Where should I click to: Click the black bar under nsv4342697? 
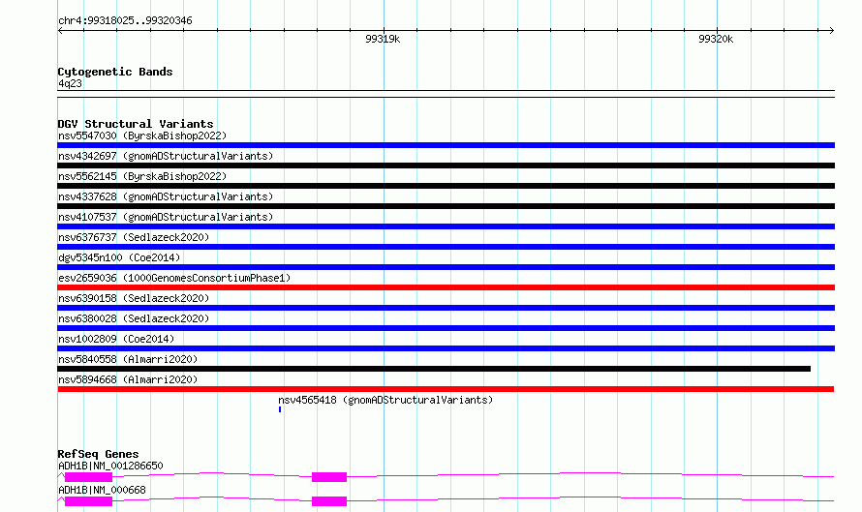pyautogui.click(x=446, y=166)
